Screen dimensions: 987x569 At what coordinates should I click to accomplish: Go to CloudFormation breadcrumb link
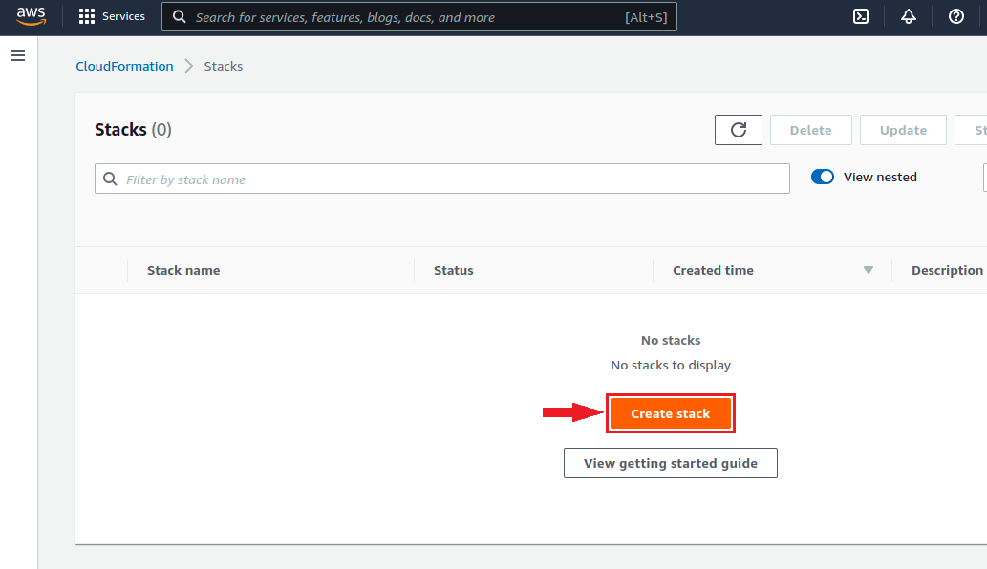124,66
